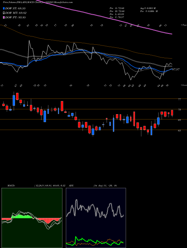Click the last red candlestick on the price chart

(172, 113)
